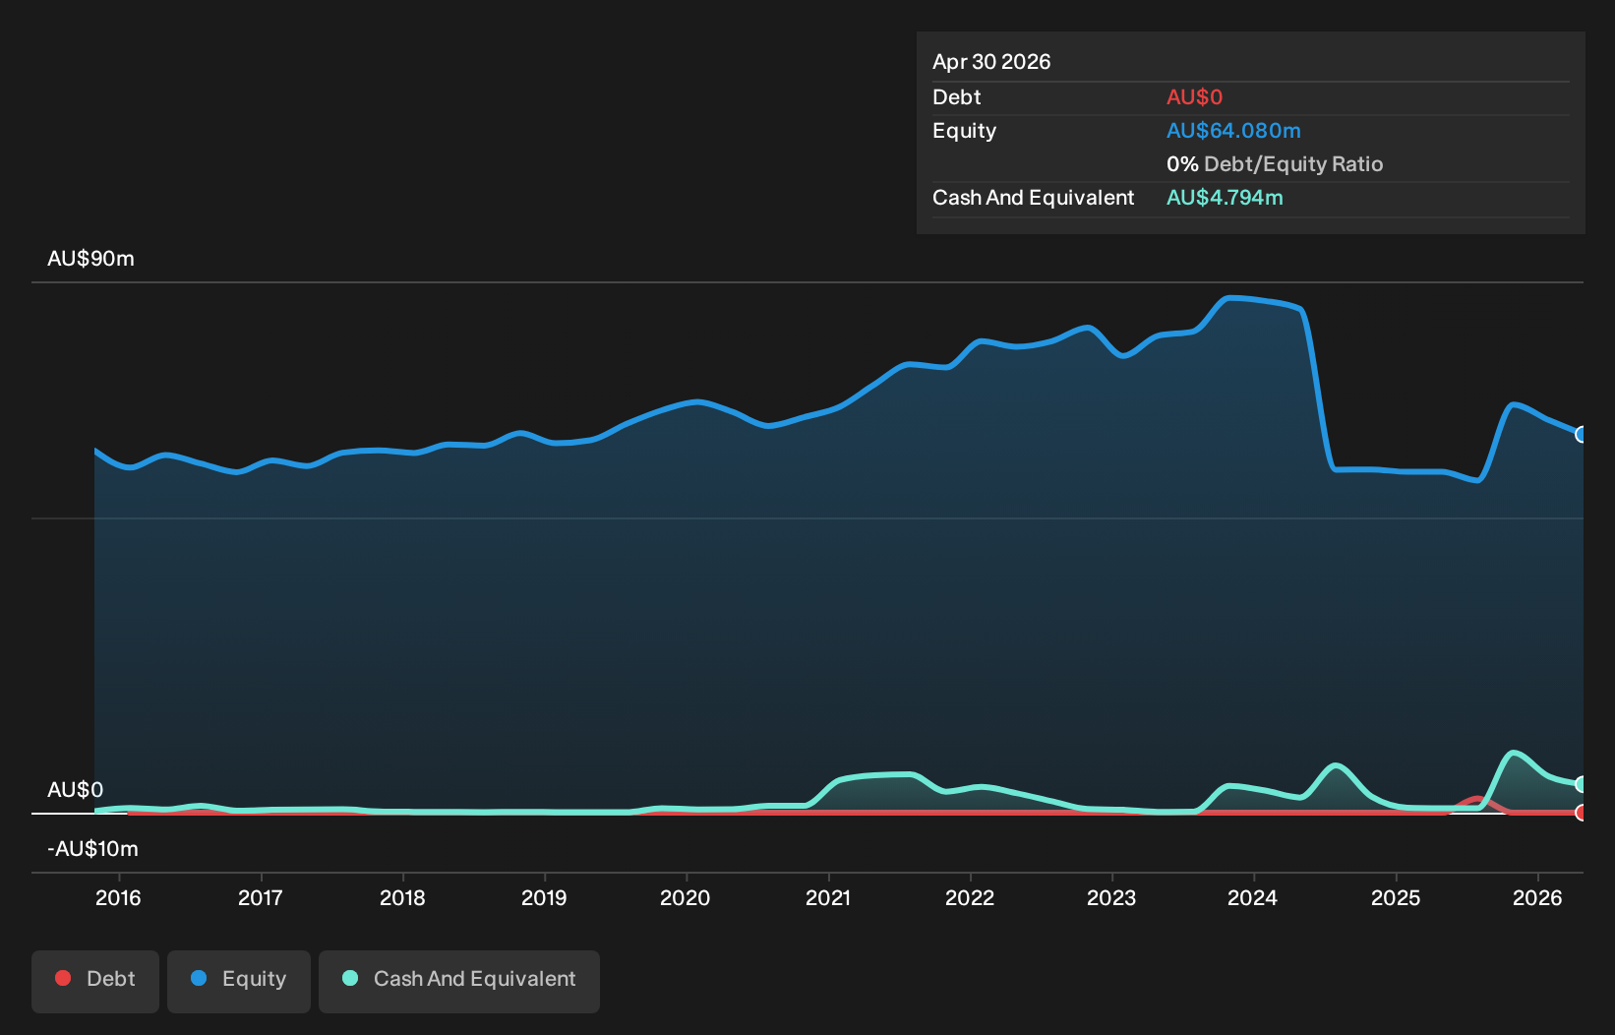Click Cash And Equivalent label in tooltip
Viewport: 1615px width, 1035px height.
click(x=1033, y=198)
